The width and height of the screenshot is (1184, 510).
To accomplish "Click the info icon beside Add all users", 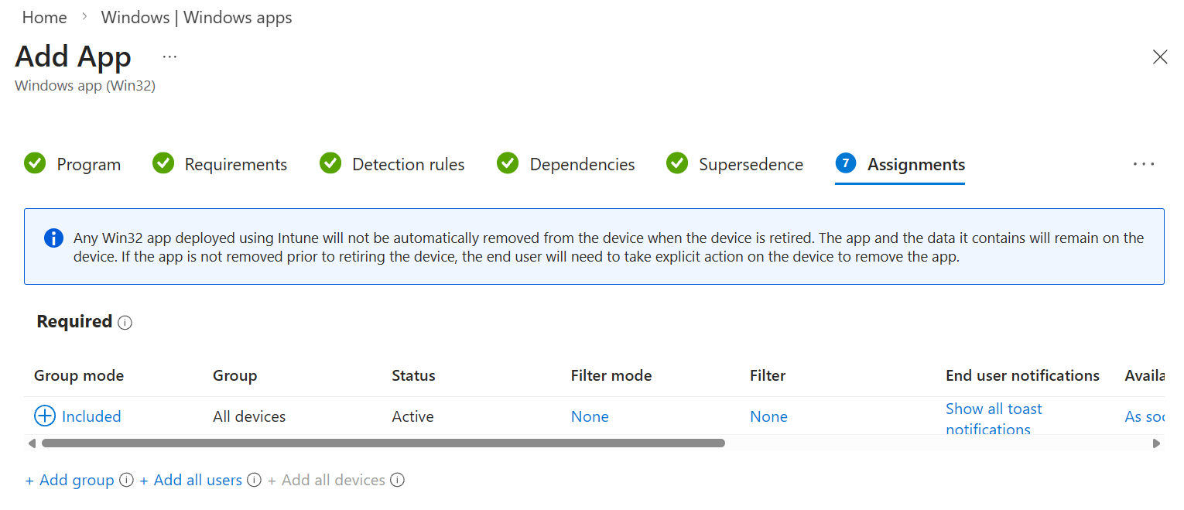I will click(254, 480).
